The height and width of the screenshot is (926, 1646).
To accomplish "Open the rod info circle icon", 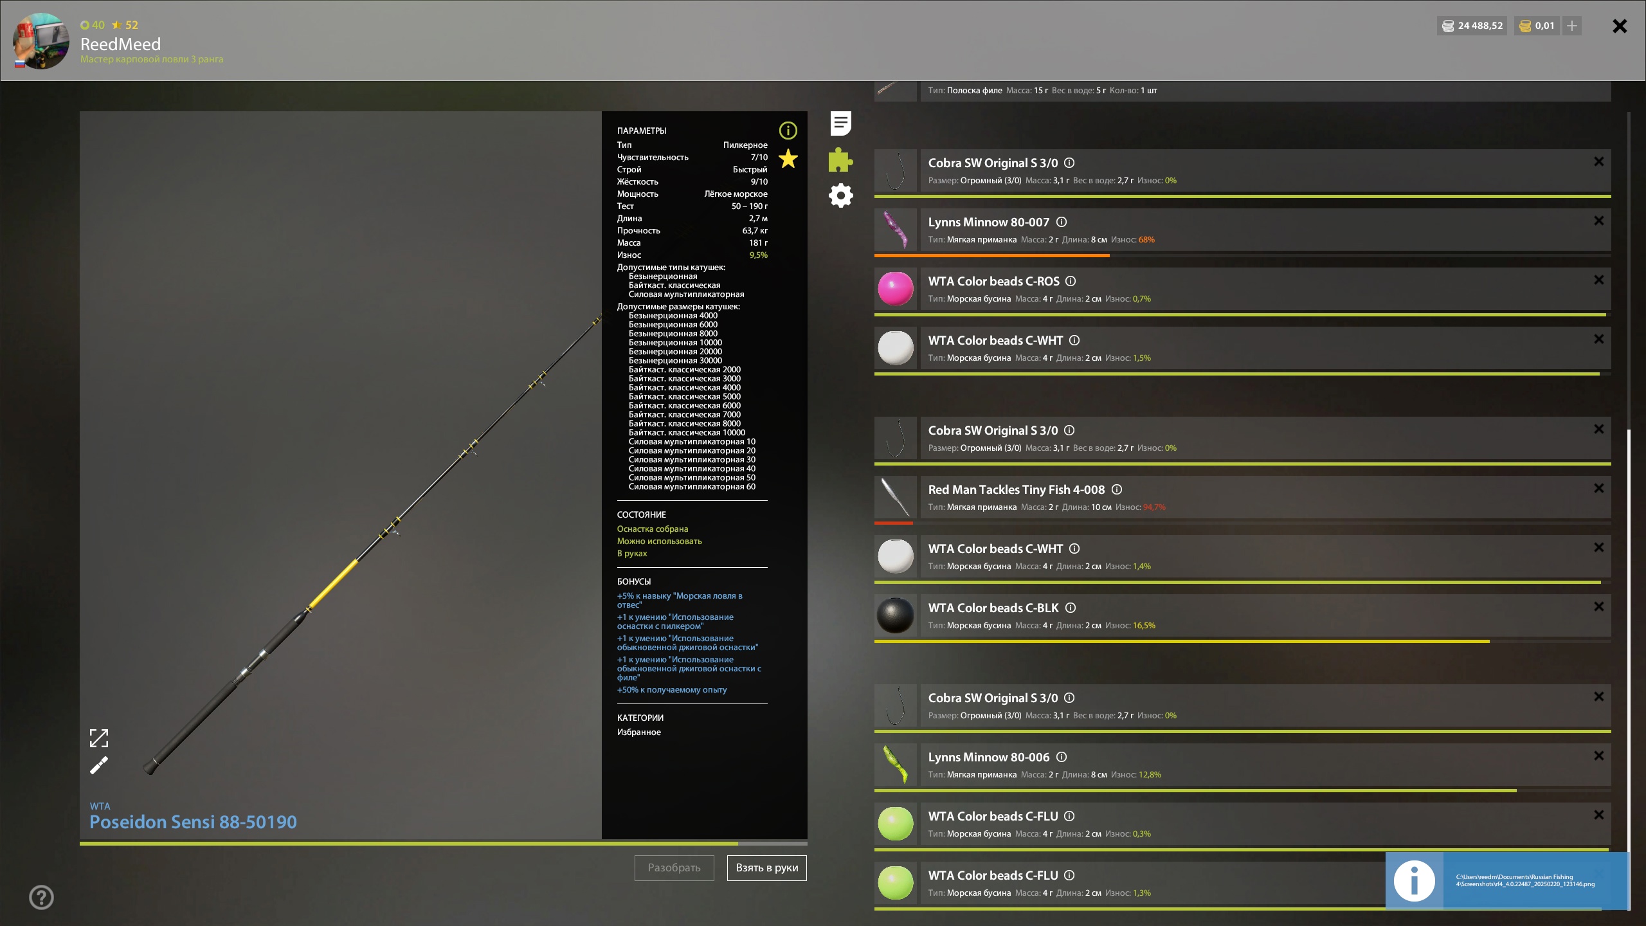I will (788, 131).
